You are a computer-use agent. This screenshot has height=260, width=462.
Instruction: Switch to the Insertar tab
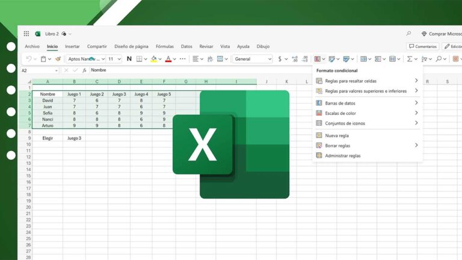(x=72, y=46)
